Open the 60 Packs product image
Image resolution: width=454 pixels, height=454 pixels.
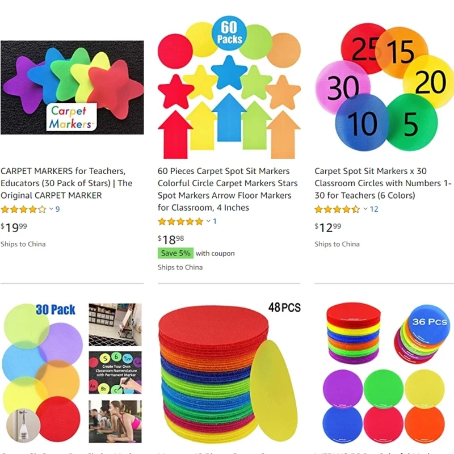pos(229,87)
